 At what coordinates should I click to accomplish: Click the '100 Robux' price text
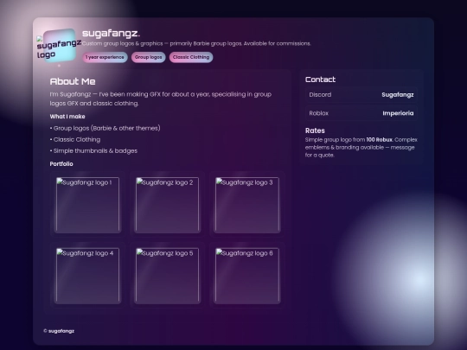379,140
